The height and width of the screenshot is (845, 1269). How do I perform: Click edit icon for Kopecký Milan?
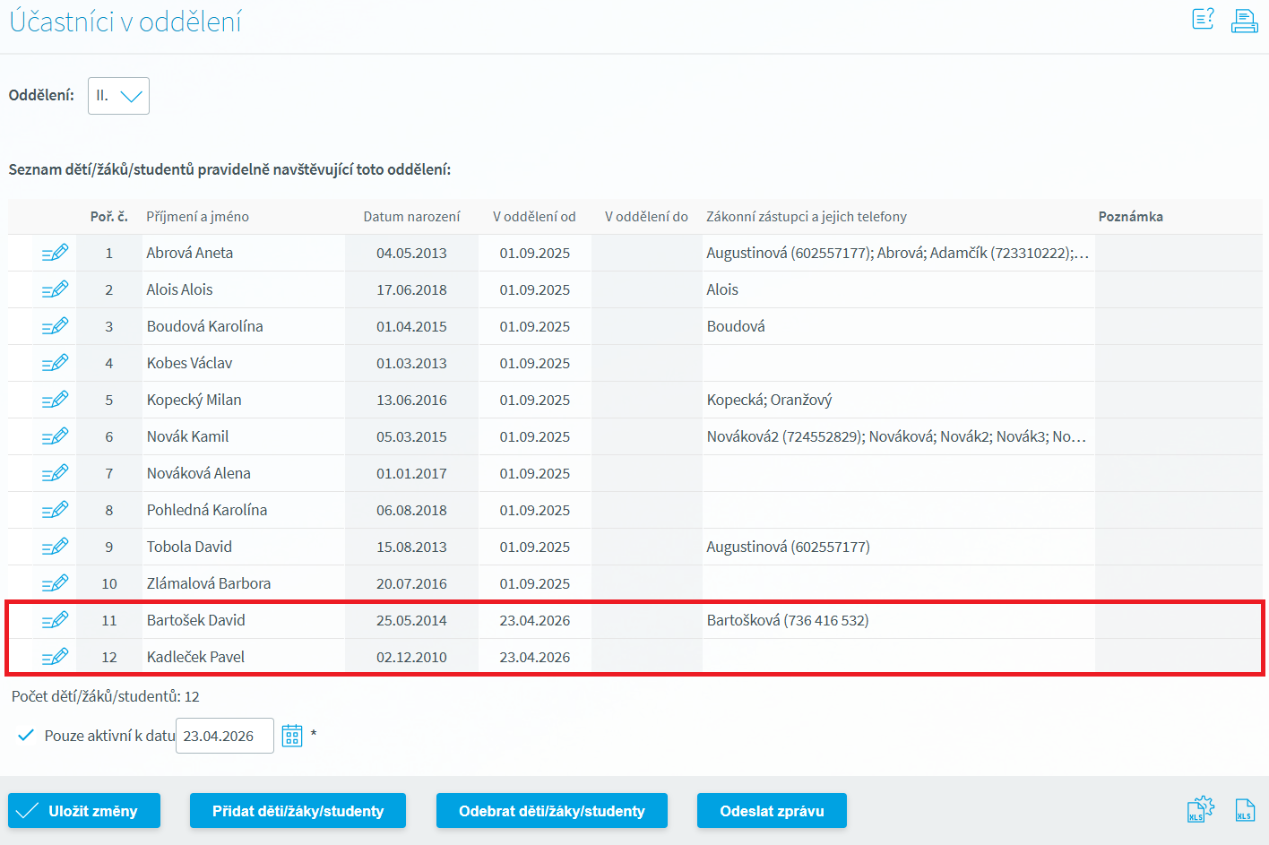pos(55,401)
